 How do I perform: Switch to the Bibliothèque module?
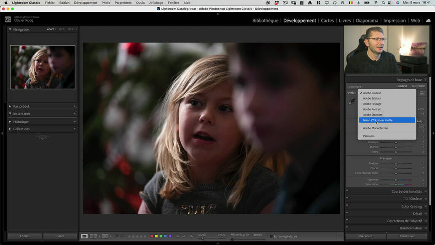click(265, 20)
